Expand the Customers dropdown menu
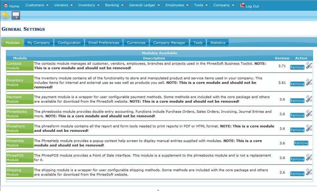This screenshot has width=317, height=191. tap(37, 5)
